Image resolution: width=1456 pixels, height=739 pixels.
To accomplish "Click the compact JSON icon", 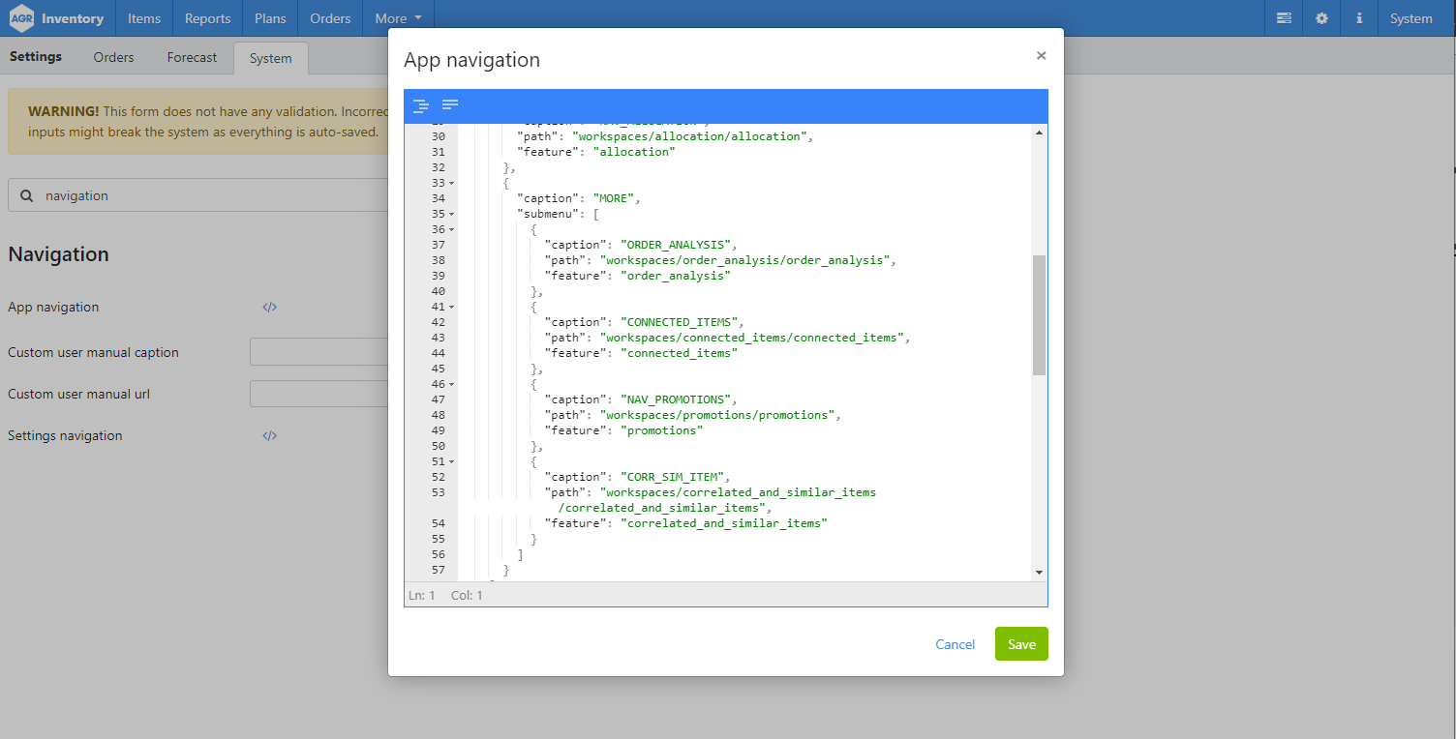I will 450,104.
